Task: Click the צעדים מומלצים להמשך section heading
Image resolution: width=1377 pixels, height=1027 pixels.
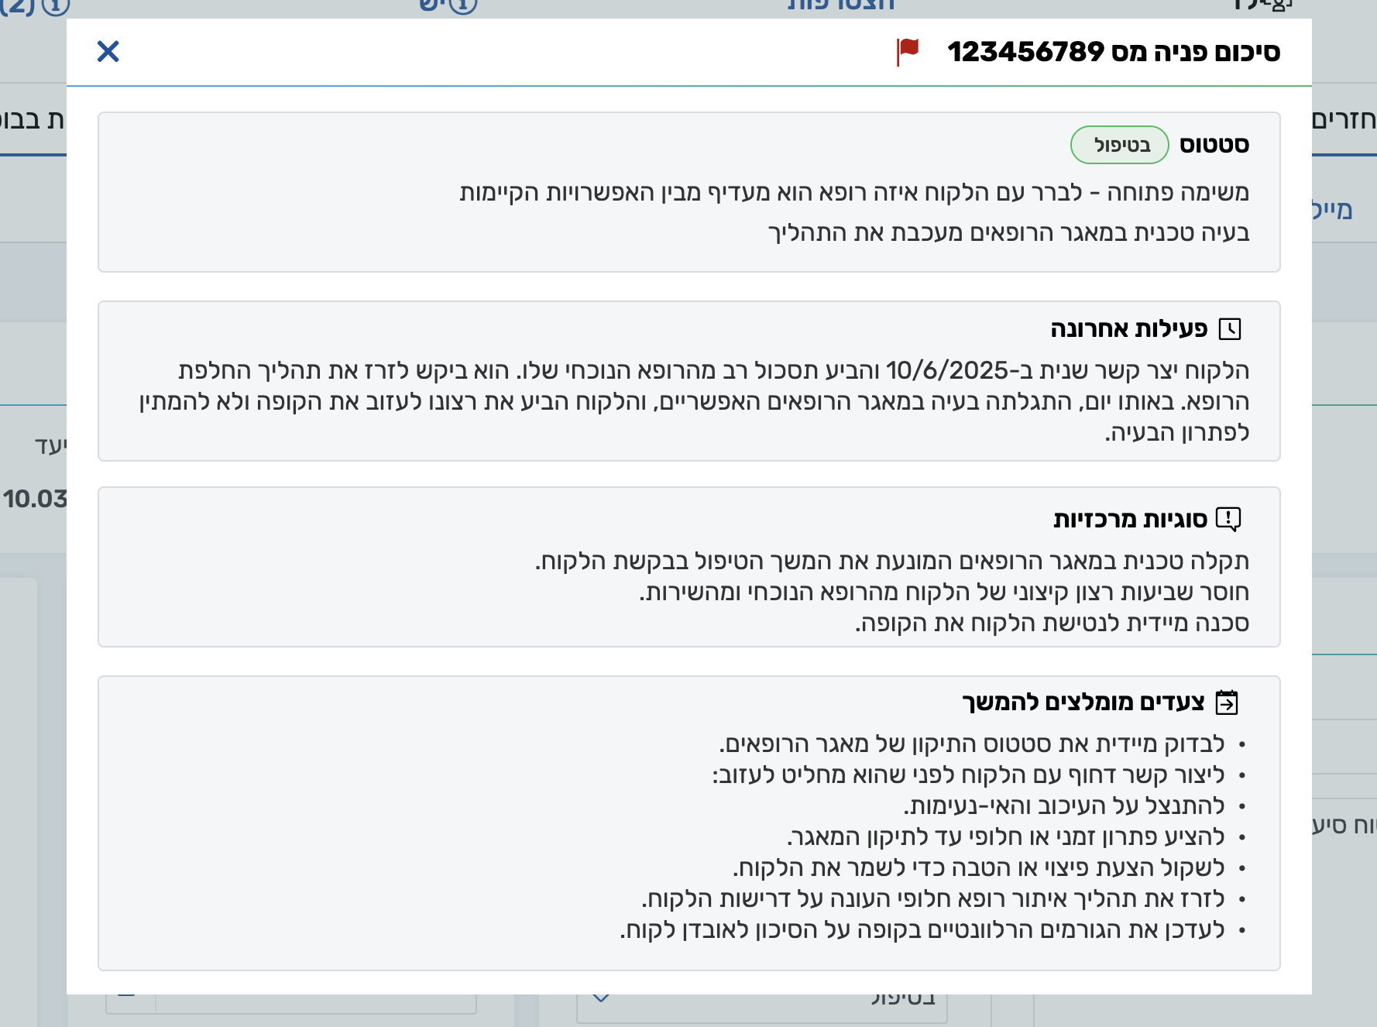Action: coord(1083,702)
